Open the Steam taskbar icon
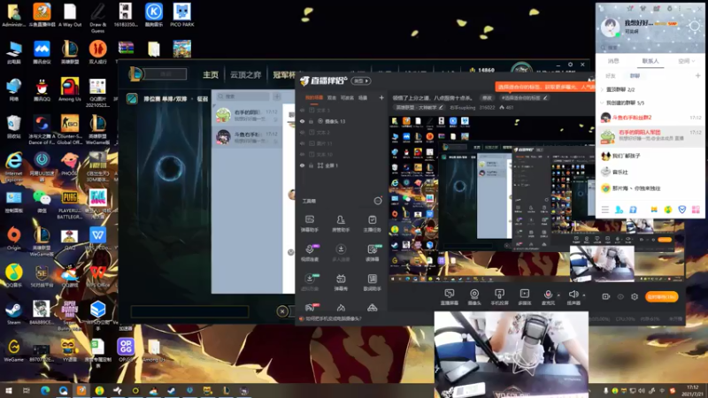Image resolution: width=708 pixels, height=398 pixels. click(172, 390)
